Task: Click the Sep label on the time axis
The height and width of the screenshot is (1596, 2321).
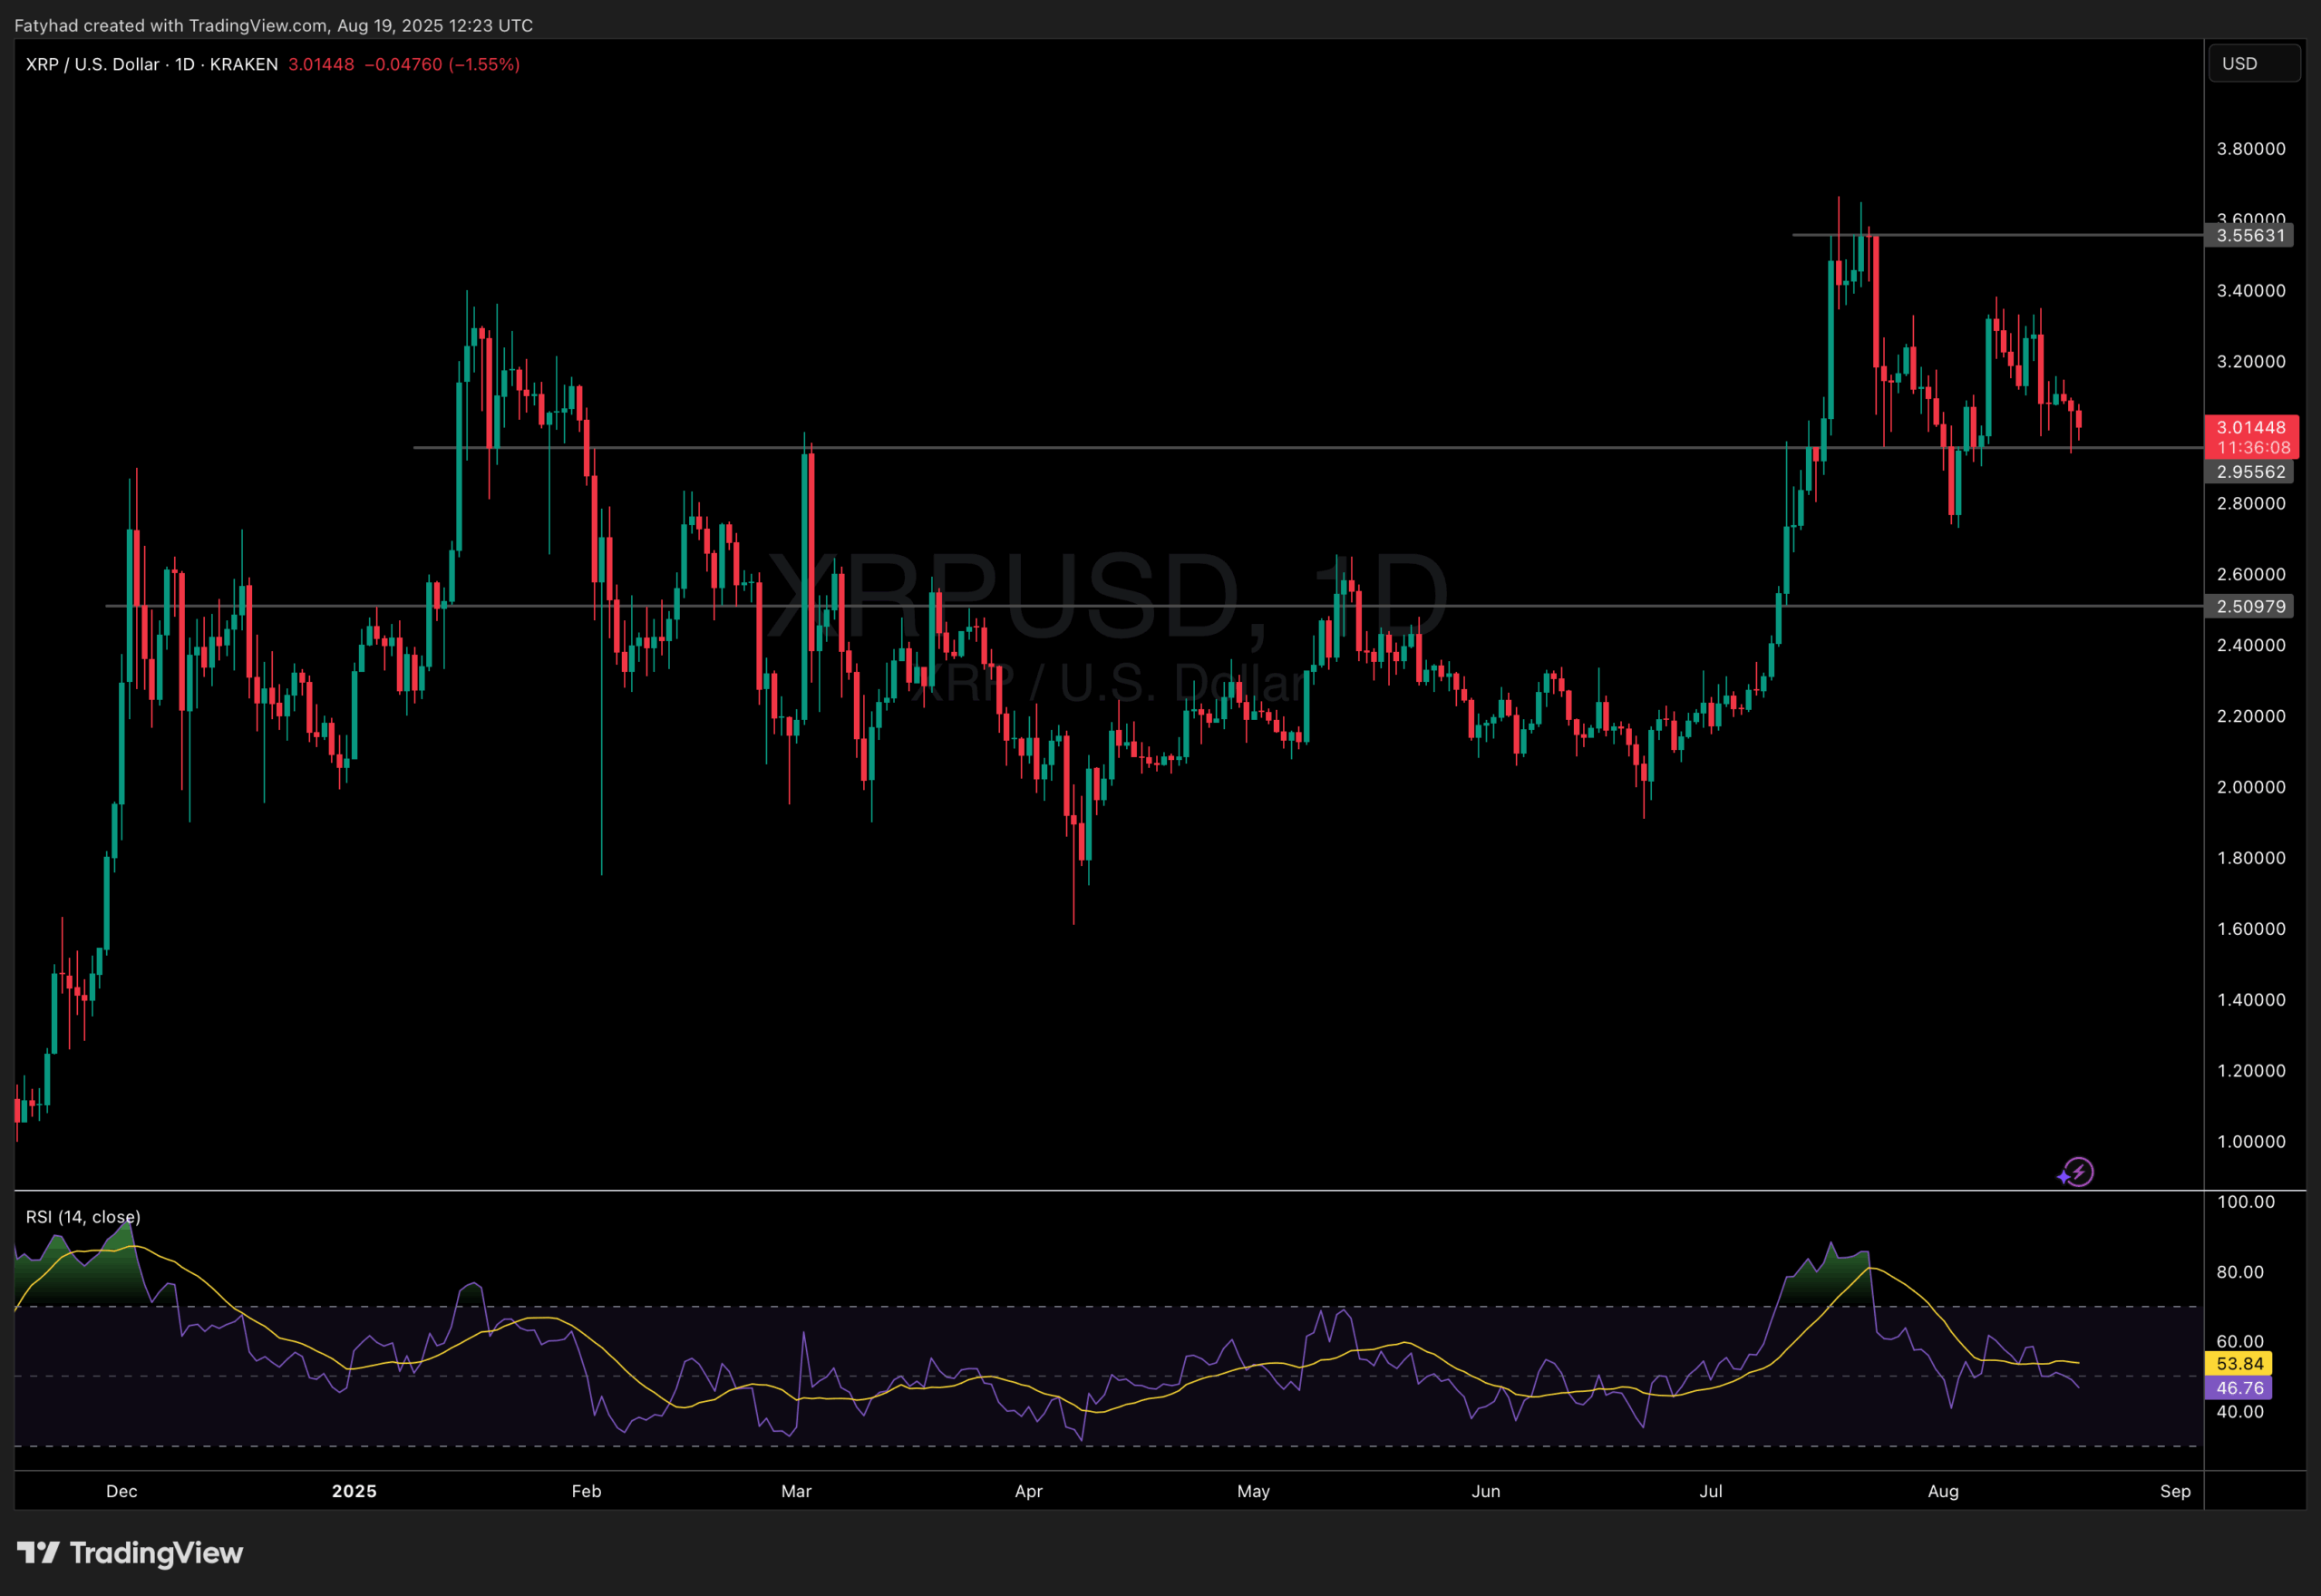Action: click(2175, 1491)
